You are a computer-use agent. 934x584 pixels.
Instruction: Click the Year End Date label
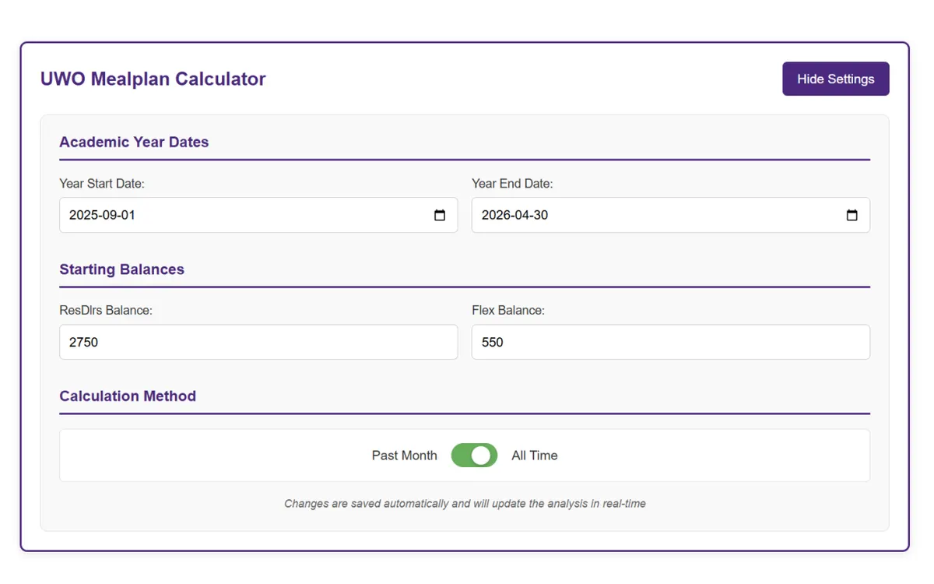tap(512, 184)
